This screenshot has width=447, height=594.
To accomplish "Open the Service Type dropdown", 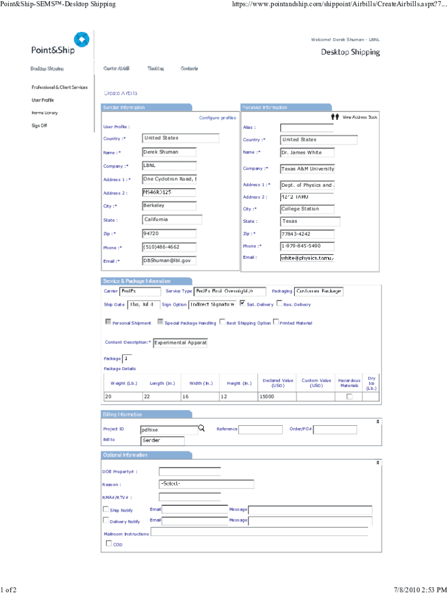I will [x=229, y=291].
